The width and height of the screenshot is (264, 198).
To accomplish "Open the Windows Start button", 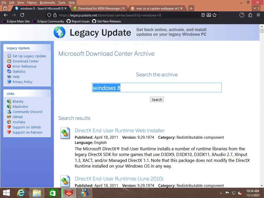I will (6, 193).
